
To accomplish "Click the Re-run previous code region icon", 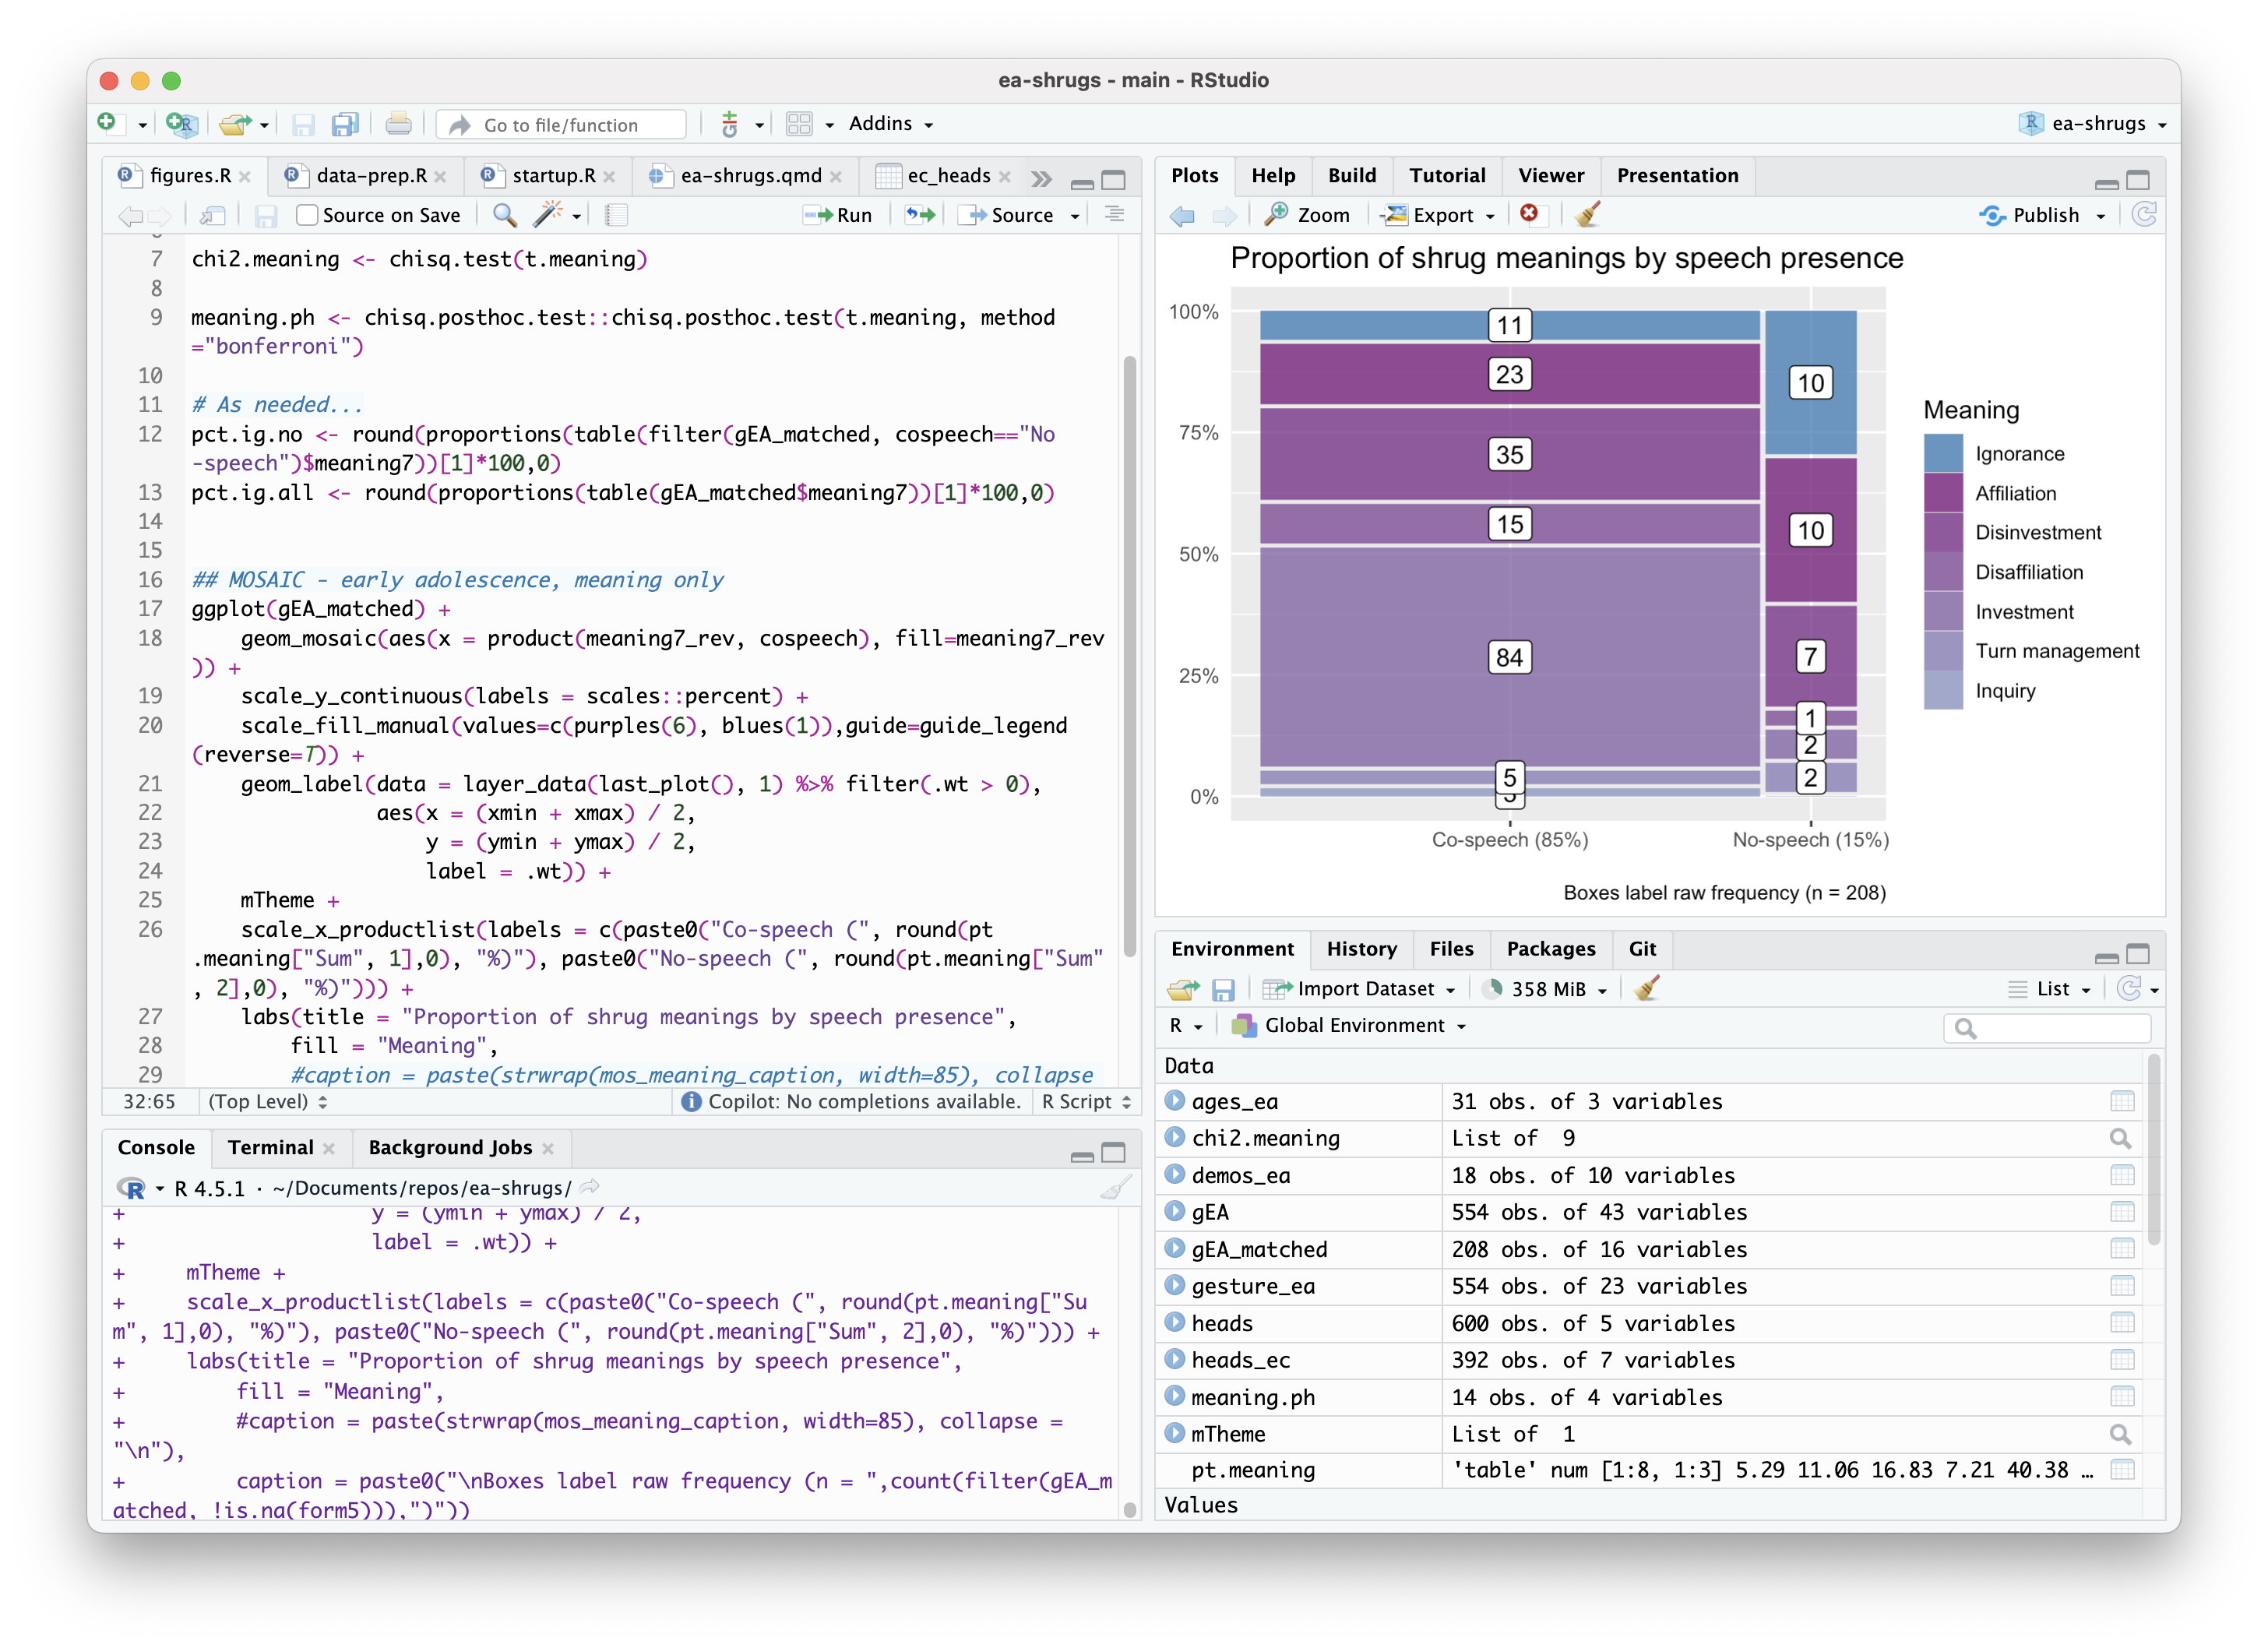I will [x=920, y=215].
